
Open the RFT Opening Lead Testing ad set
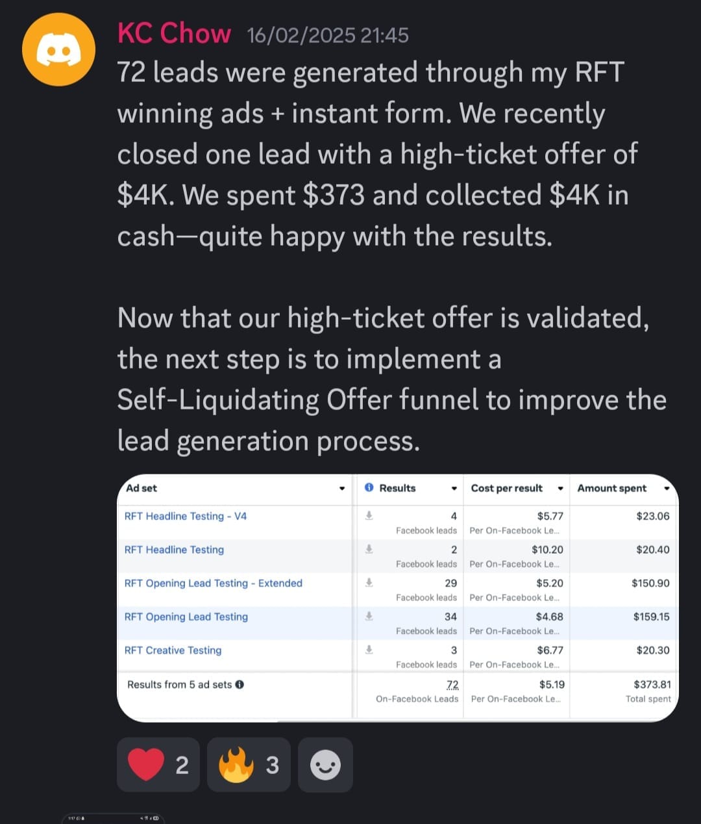click(x=186, y=617)
